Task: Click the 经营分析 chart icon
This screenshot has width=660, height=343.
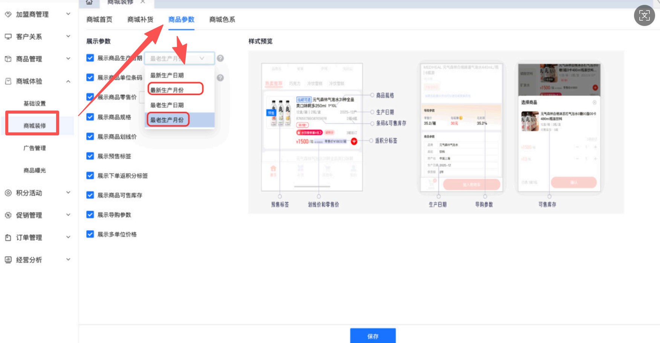Action: pos(8,260)
